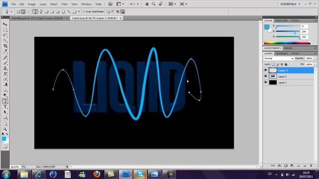
Task: Switch to the Masks tab
Action: tap(288, 48)
